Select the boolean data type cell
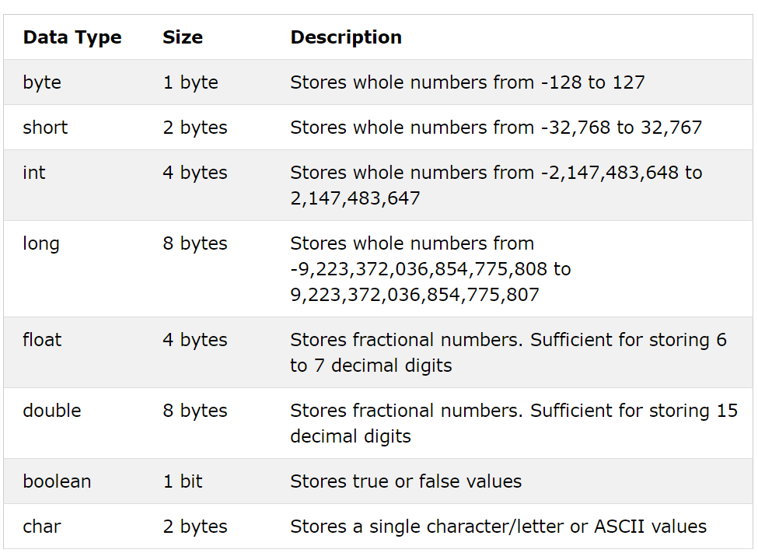This screenshot has height=553, width=758. (x=57, y=481)
